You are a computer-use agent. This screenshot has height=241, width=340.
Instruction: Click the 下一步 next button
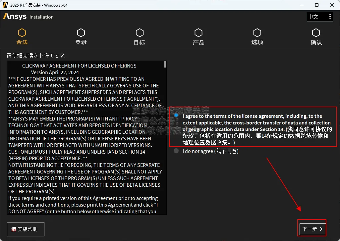[312, 229]
